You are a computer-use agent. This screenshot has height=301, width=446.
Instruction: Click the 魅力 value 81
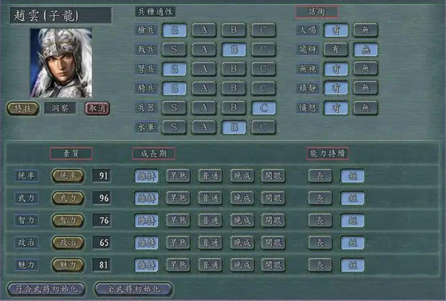click(102, 265)
